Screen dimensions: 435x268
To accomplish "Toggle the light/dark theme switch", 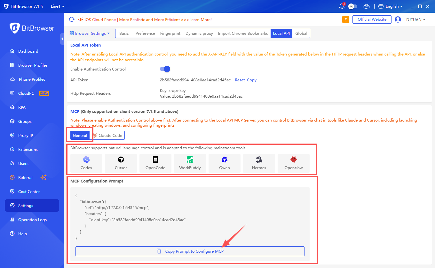I will pos(353,6).
